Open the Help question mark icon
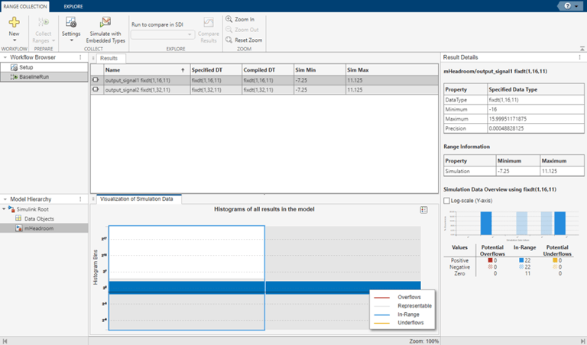This screenshot has height=345, width=587. (568, 6)
